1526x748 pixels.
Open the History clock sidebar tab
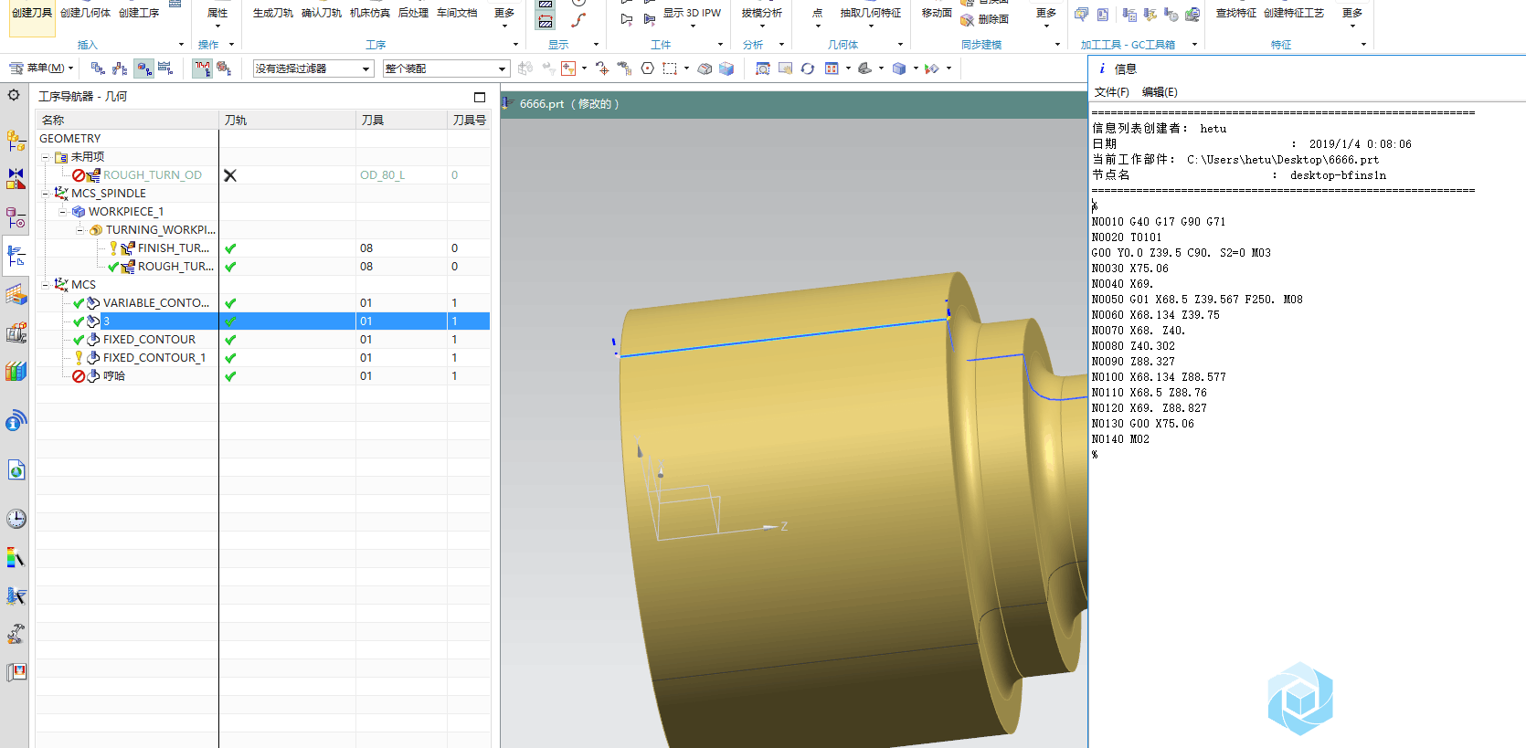[x=16, y=519]
